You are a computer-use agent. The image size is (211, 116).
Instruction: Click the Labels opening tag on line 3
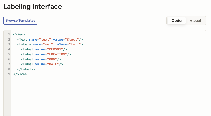pyautogui.click(x=25, y=44)
